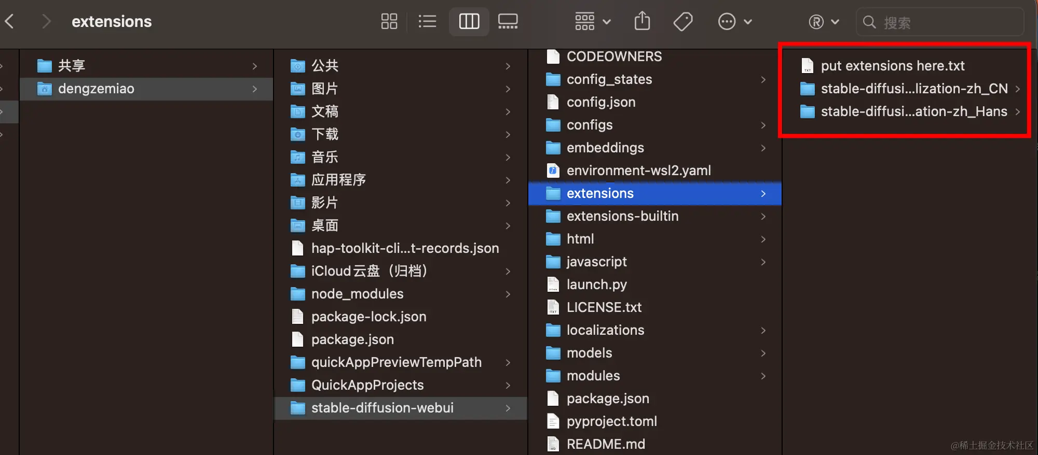Select package.json in stable-diffusion-webui column
1038x455 pixels.
pyautogui.click(x=655, y=399)
